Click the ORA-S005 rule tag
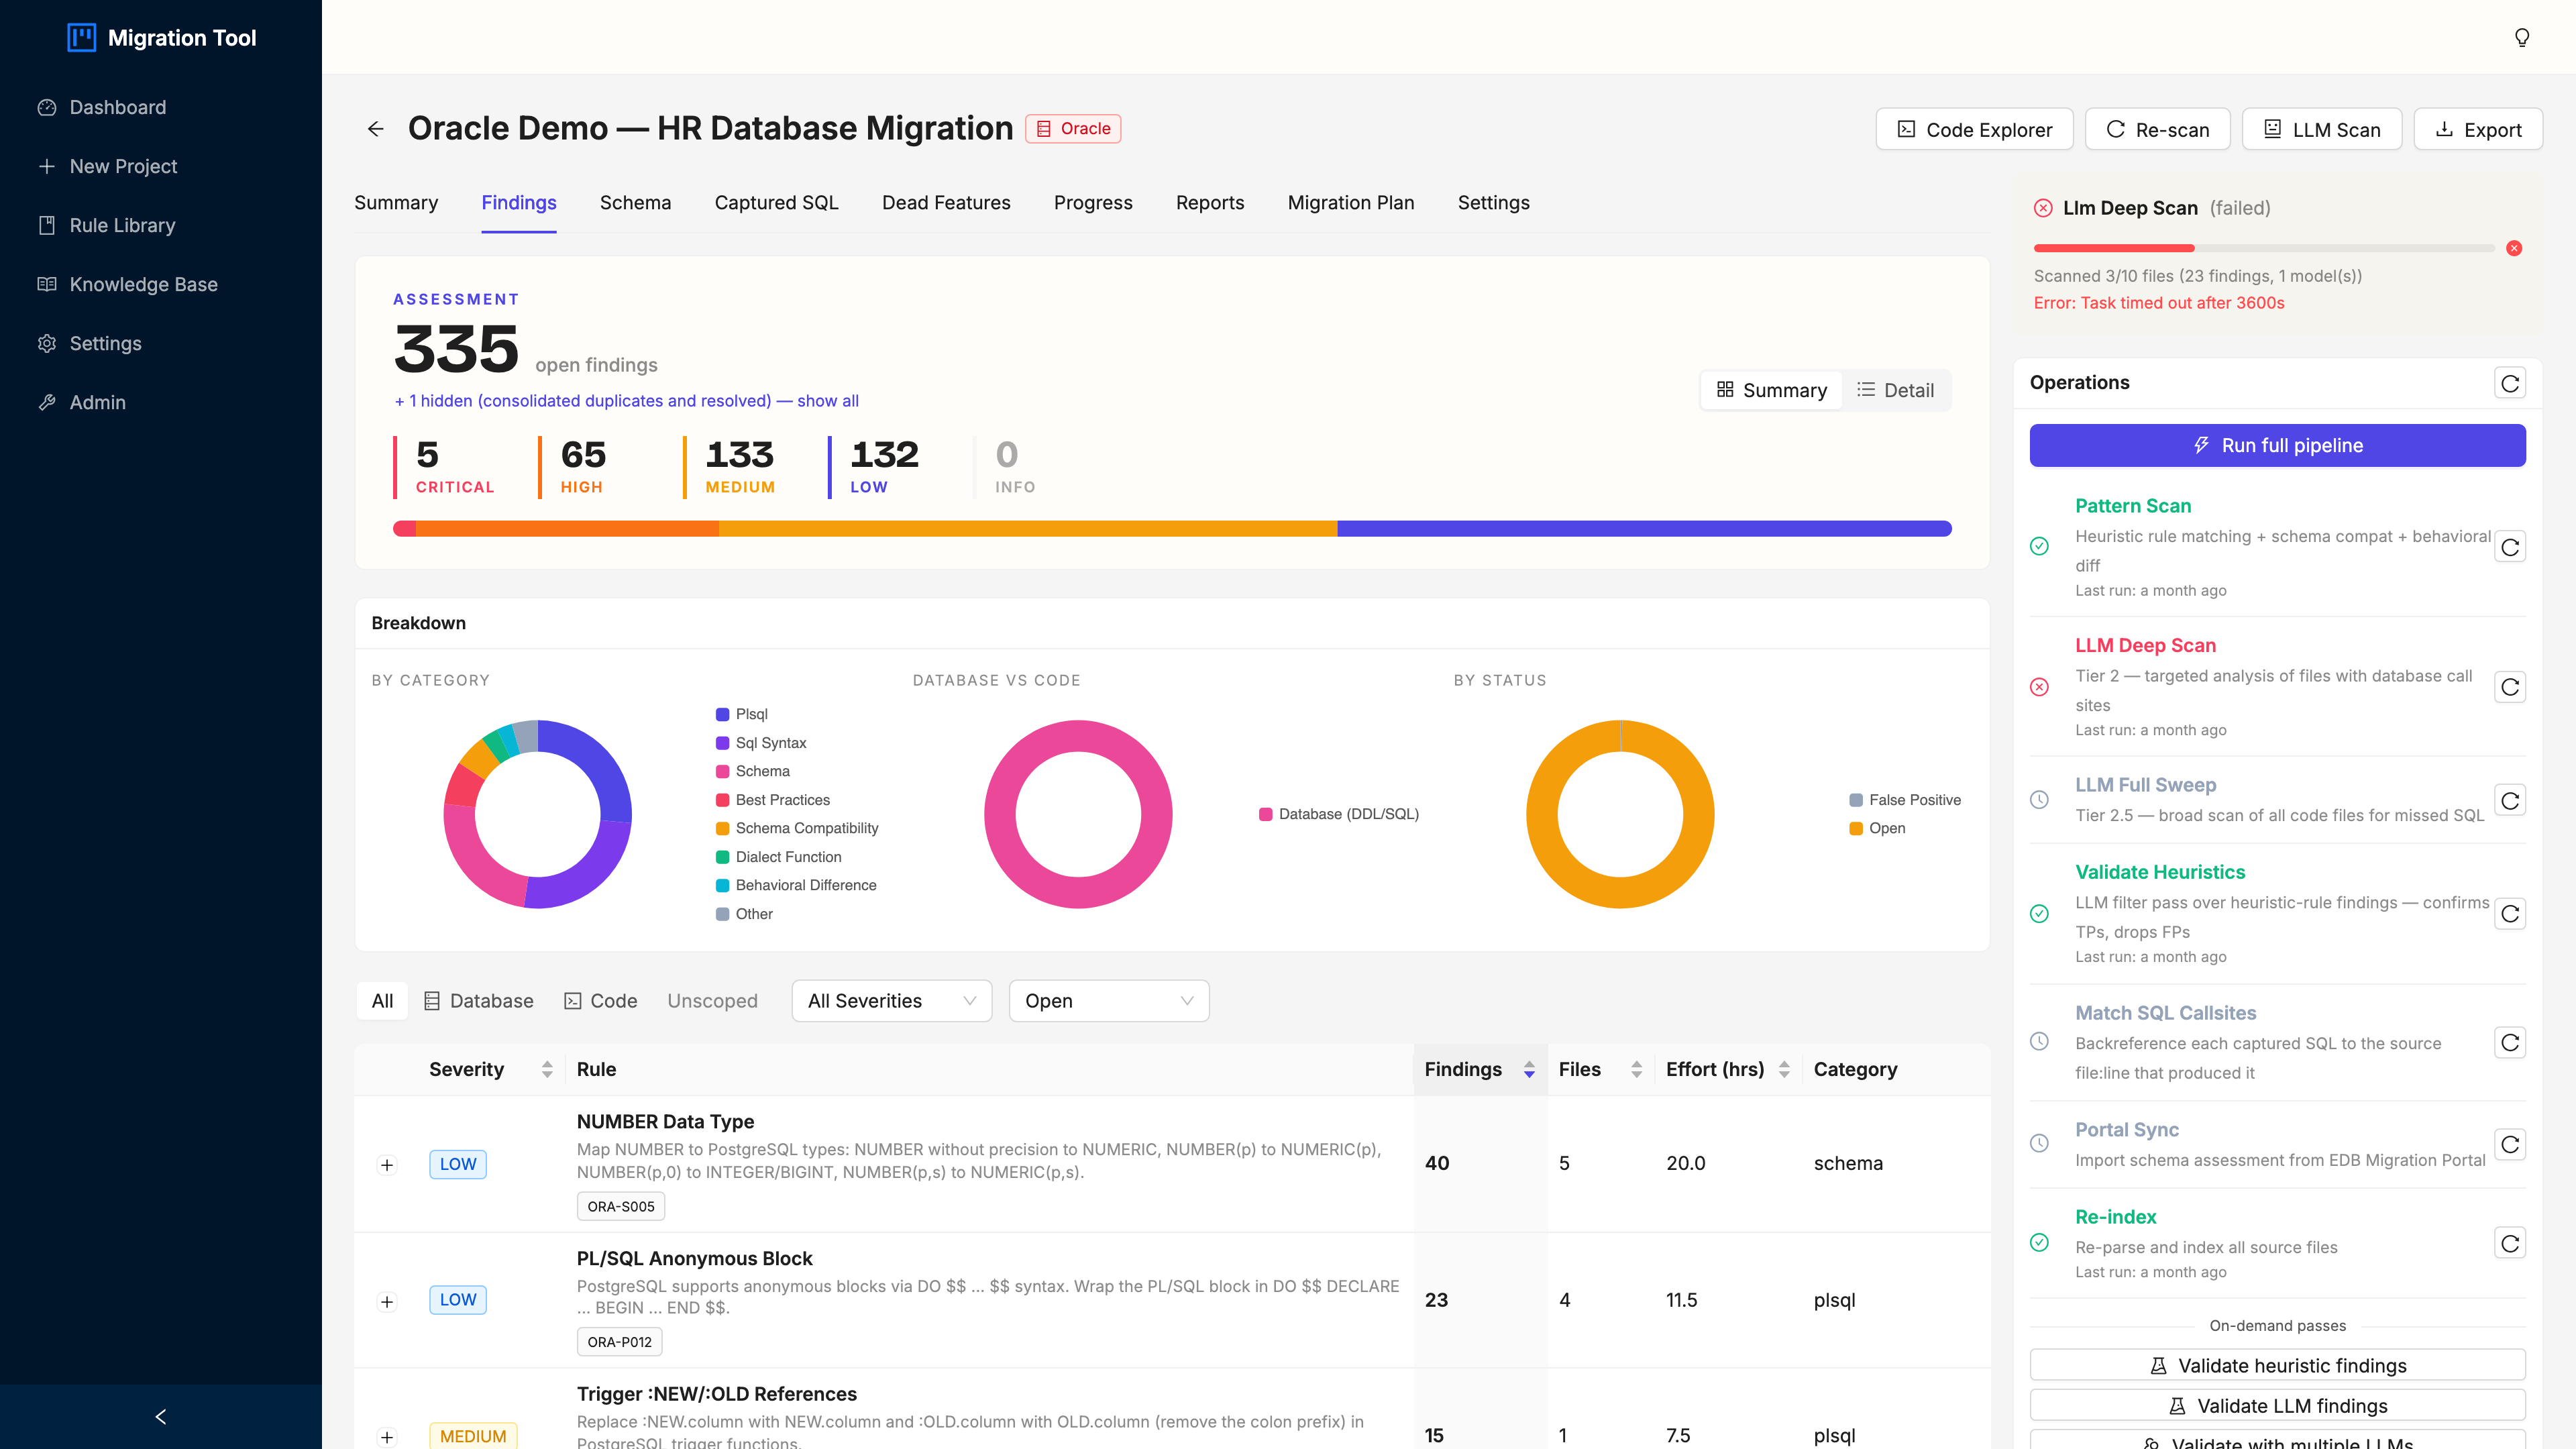2576x1449 pixels. coord(620,1206)
